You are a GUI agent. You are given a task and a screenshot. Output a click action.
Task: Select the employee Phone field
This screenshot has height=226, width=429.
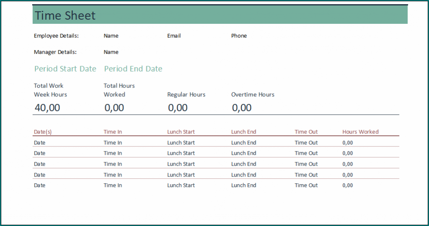[239, 36]
